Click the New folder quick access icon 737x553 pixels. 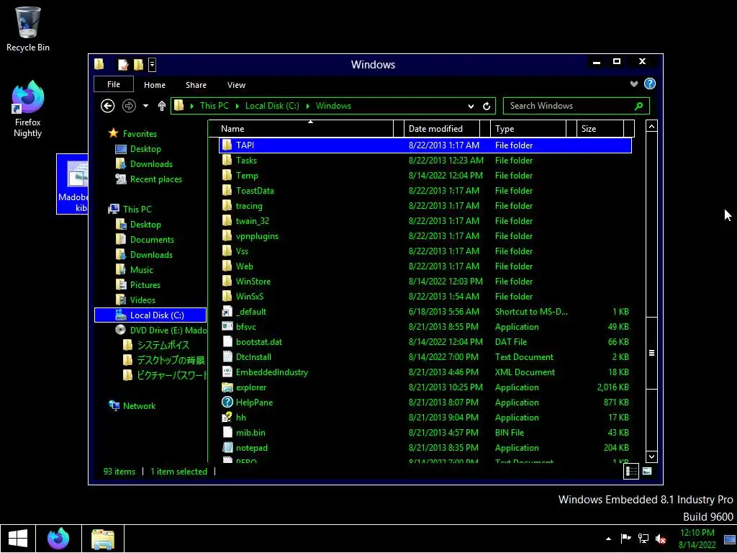pyautogui.click(x=138, y=64)
